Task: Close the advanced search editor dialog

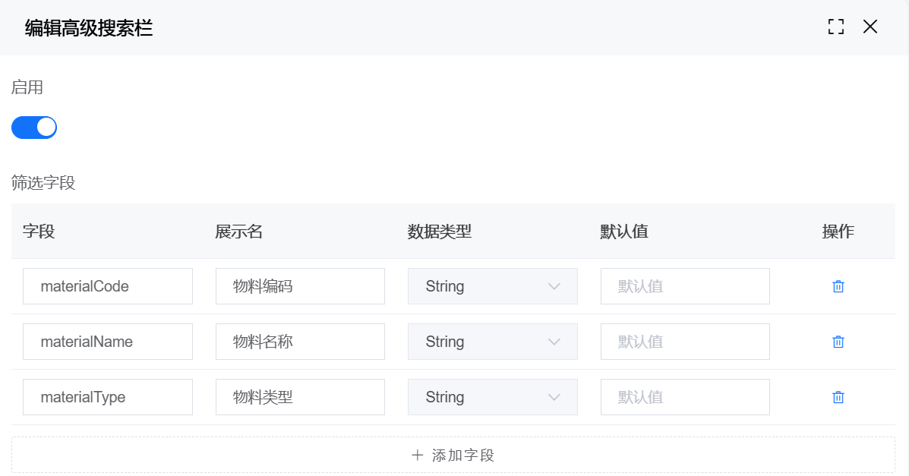Action: (870, 27)
